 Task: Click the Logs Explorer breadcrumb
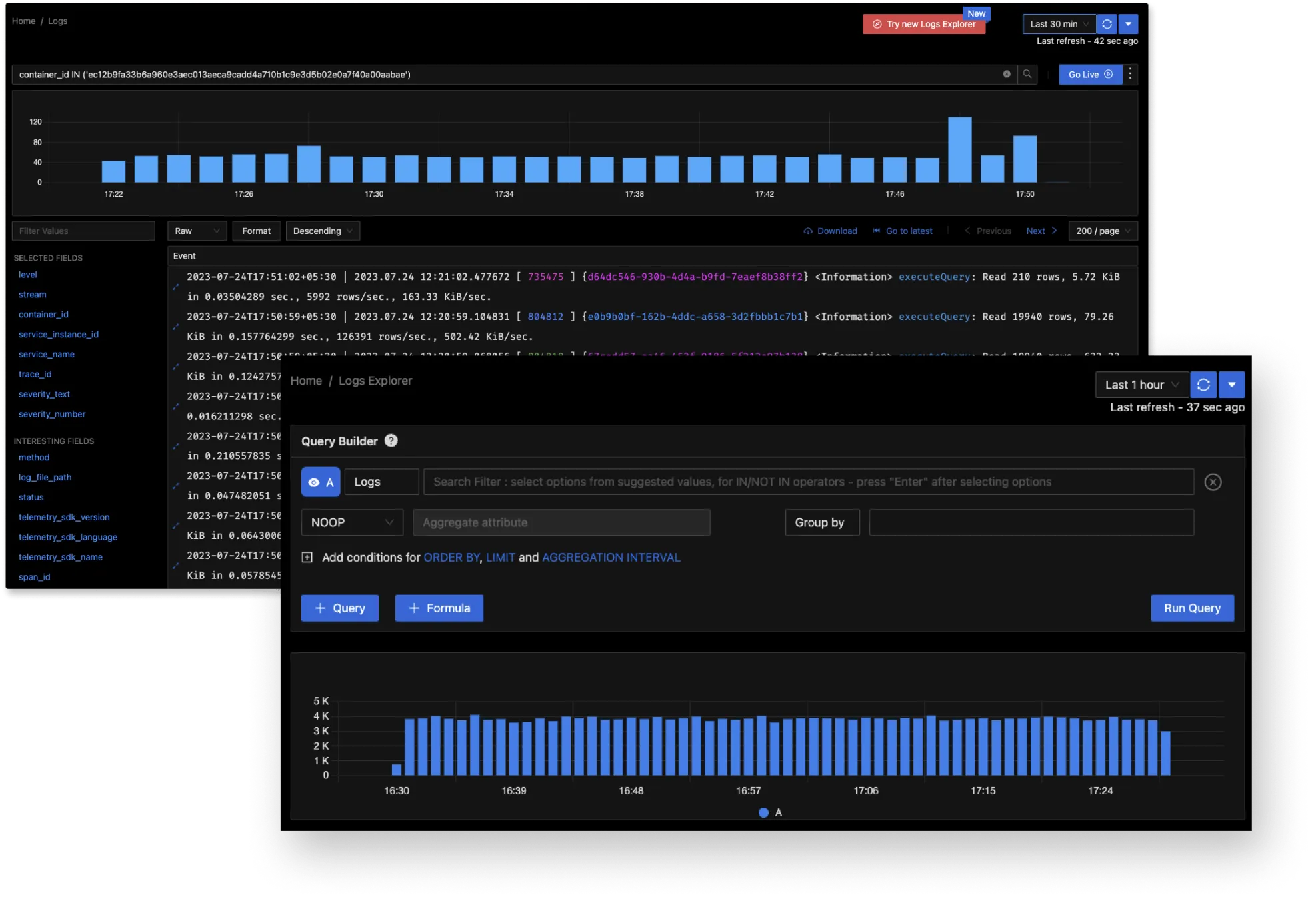[x=375, y=381]
